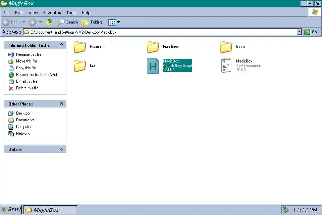Click the Rename this file link

coord(29,54)
